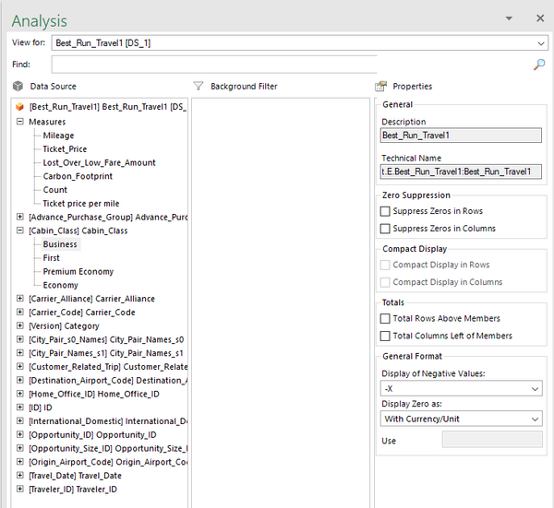Viewport: 554px width, 508px height.
Task: Open the Display Zero as dropdown
Action: [462, 419]
